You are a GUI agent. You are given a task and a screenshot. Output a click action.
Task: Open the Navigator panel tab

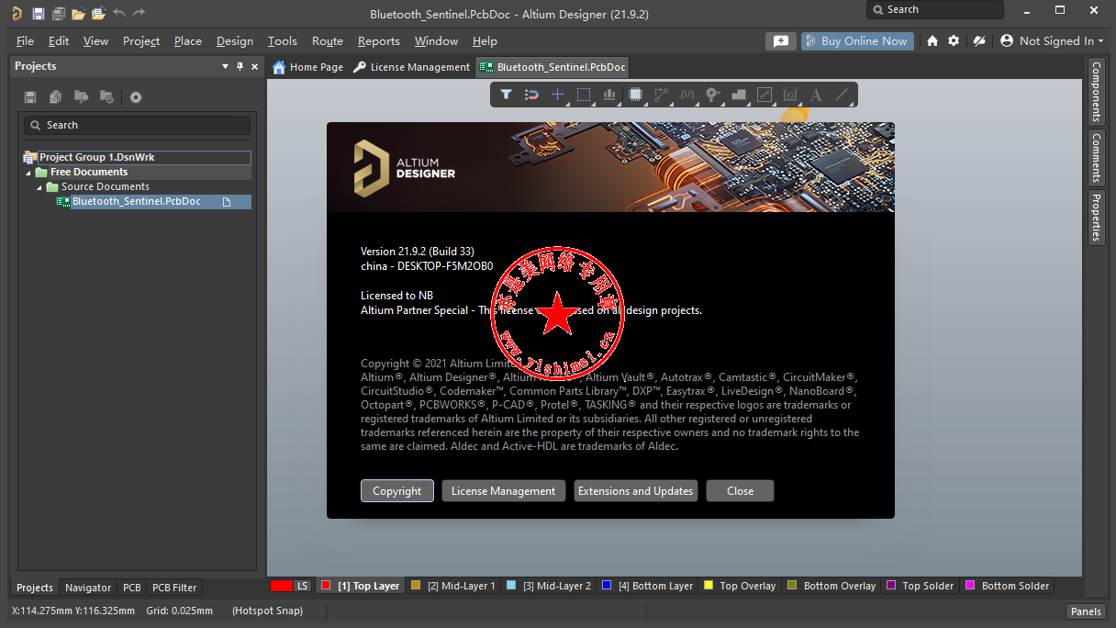(x=88, y=588)
